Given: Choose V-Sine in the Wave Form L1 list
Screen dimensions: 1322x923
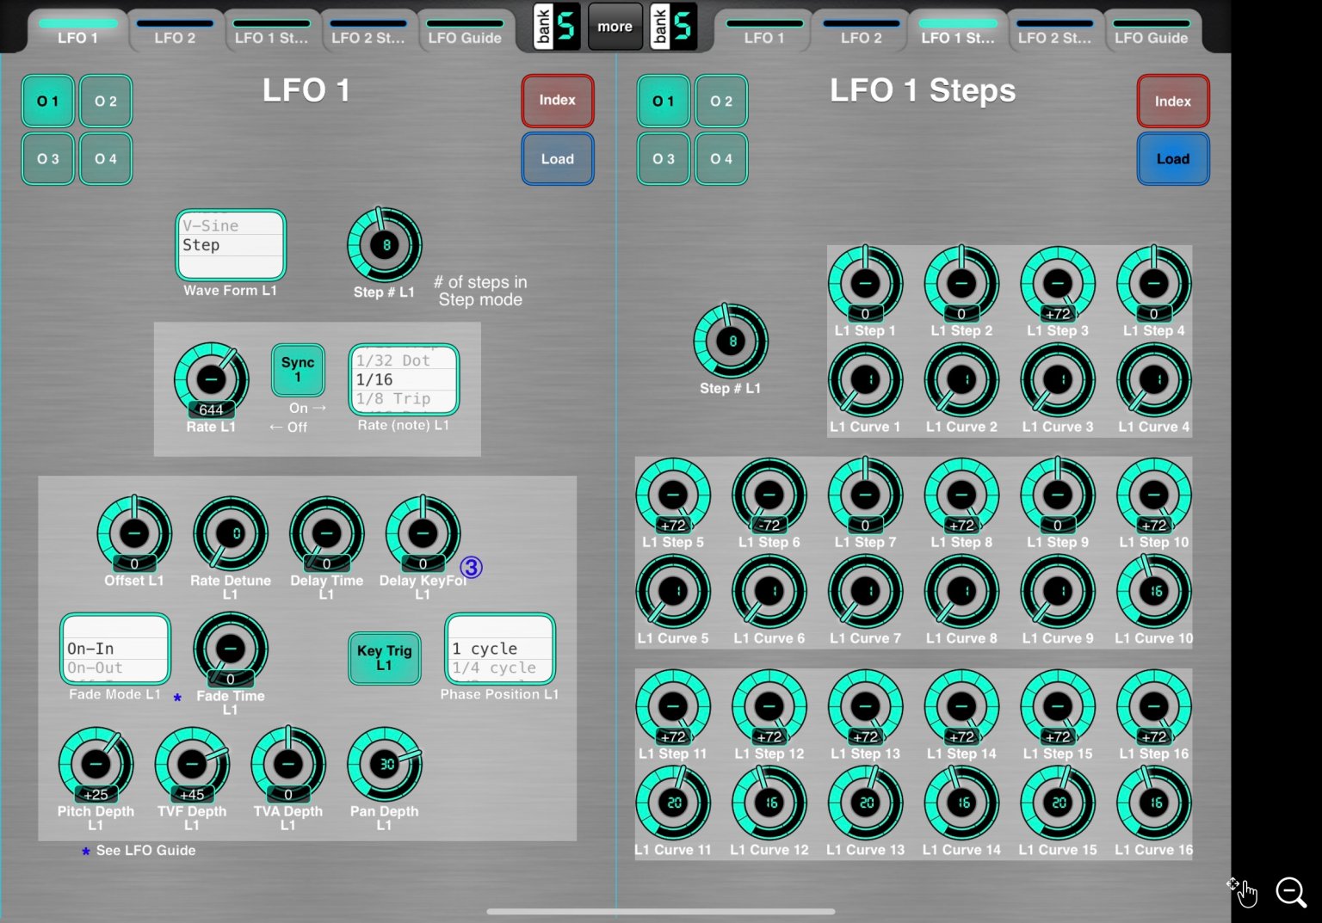Looking at the screenshot, I should click(x=231, y=225).
